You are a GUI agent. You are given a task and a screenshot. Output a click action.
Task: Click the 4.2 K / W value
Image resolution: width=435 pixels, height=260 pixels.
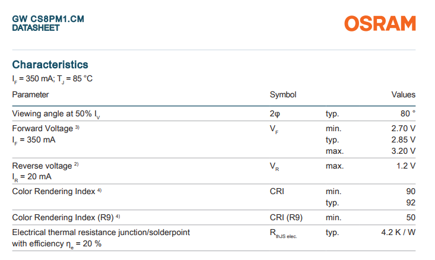[398, 232]
